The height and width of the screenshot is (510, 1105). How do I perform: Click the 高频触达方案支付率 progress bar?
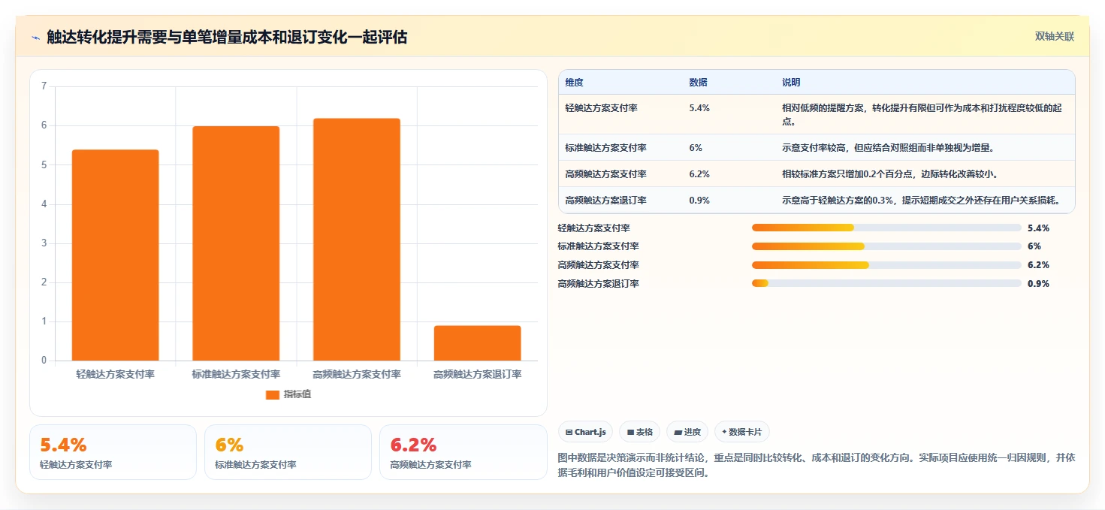(x=886, y=265)
